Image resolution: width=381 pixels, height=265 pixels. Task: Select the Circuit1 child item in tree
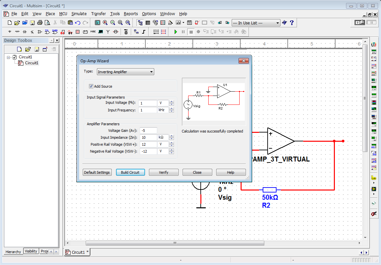pyautogui.click(x=32, y=63)
